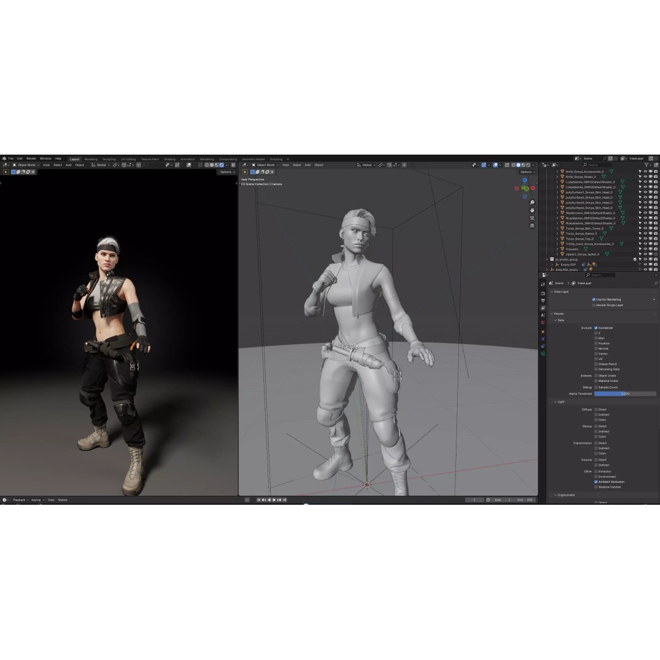Collapse the Passes panel
The width and height of the screenshot is (660, 660).
click(x=557, y=313)
